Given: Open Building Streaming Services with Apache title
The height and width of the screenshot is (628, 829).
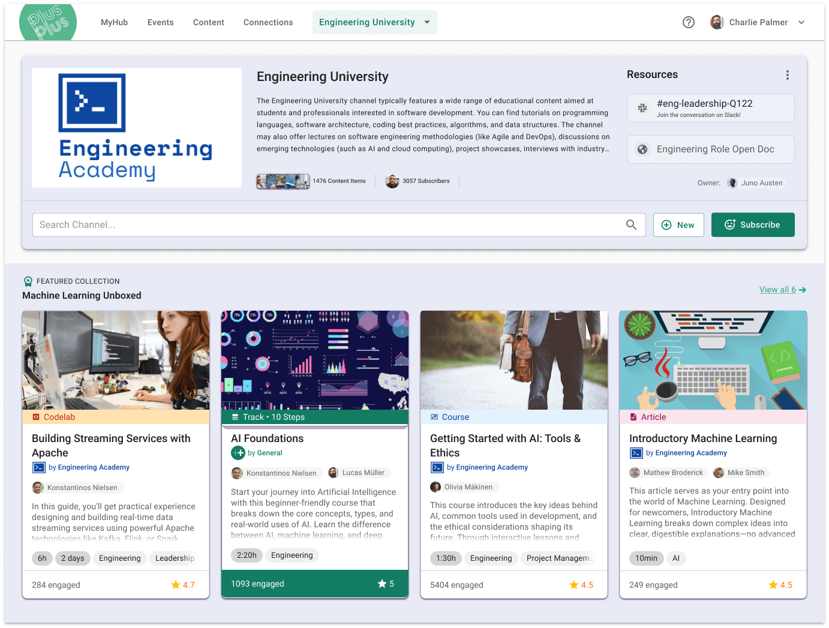Looking at the screenshot, I should click(111, 446).
